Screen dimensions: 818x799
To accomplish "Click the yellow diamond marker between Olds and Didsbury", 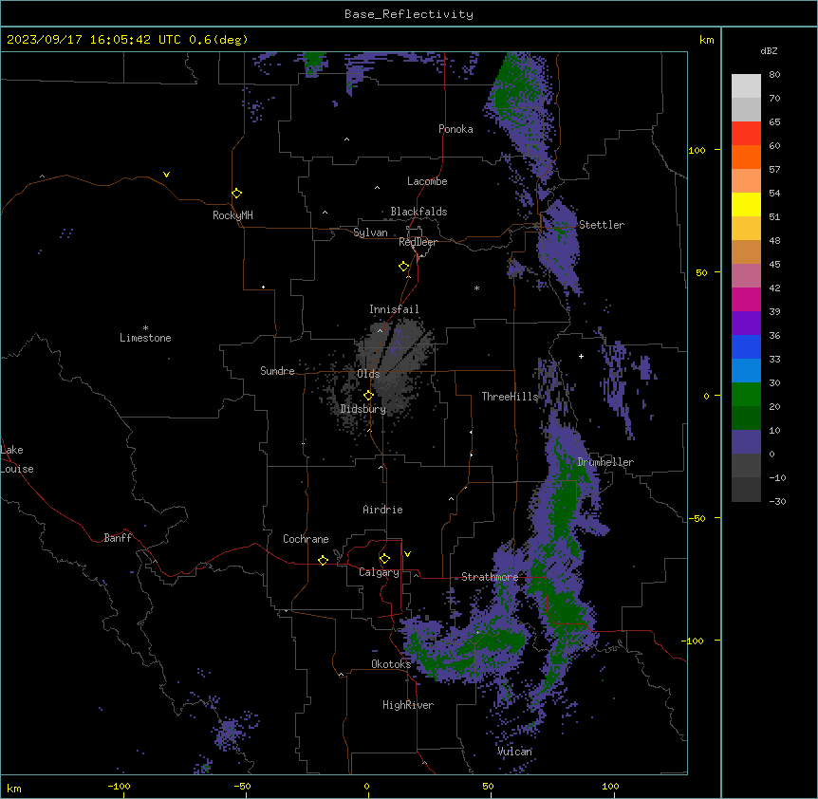I will tap(368, 396).
